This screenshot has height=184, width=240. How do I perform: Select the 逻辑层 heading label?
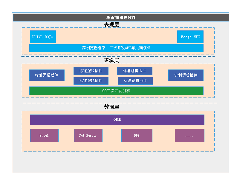tap(111, 61)
